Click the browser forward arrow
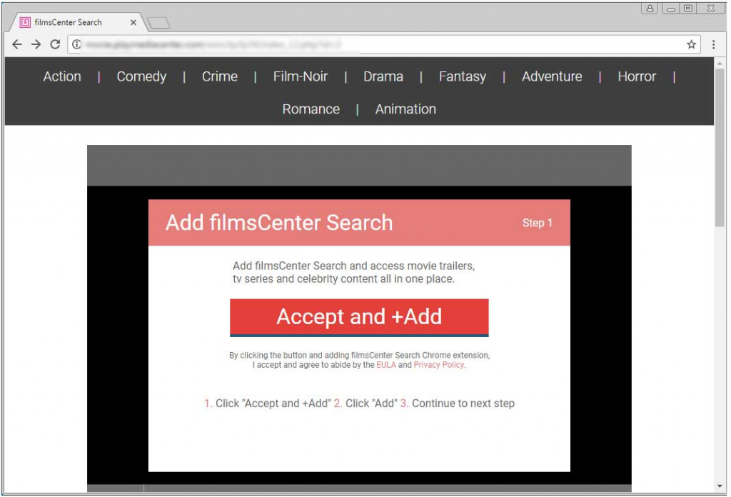 coord(36,44)
